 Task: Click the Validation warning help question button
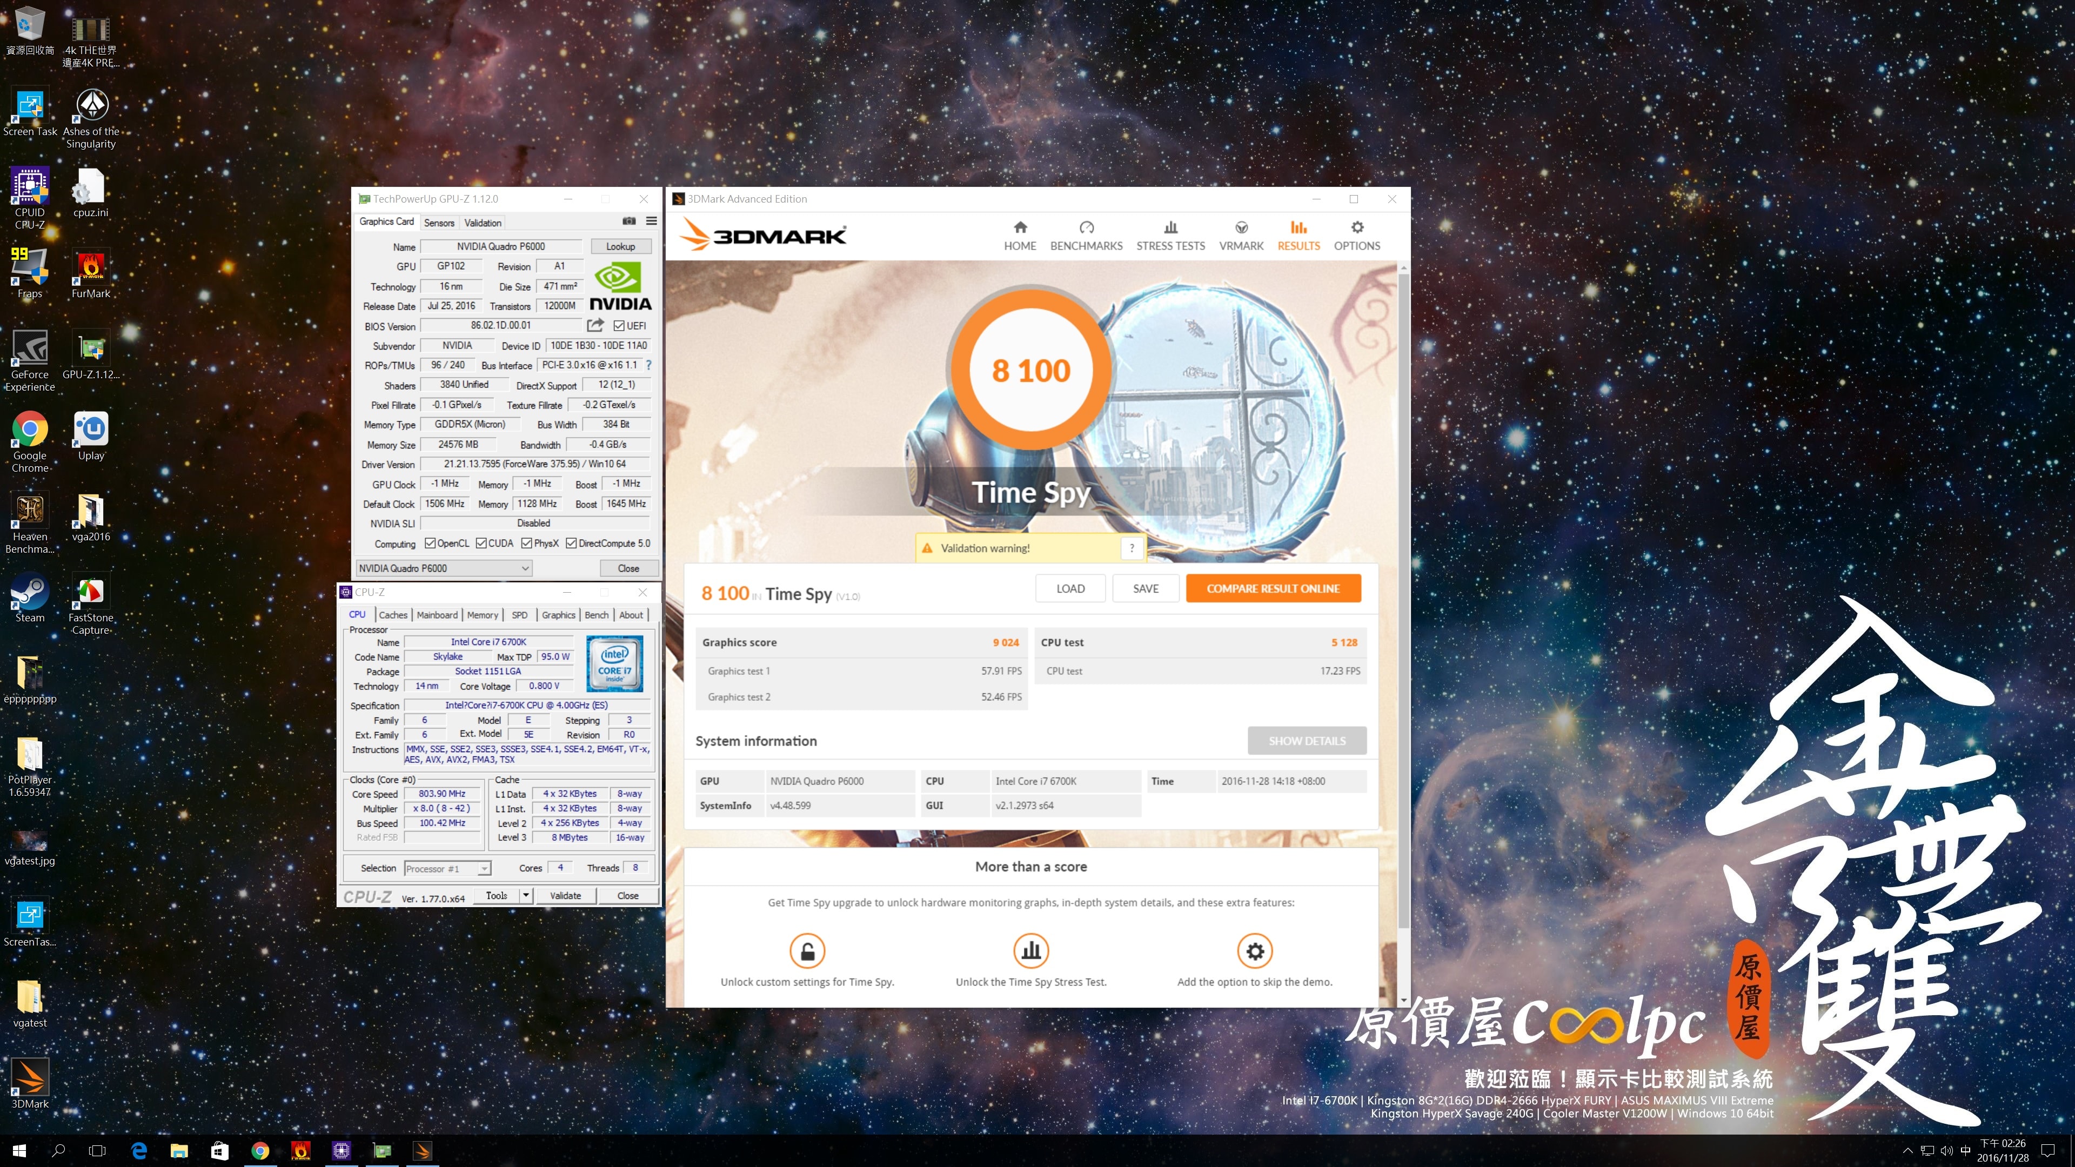point(1132,548)
